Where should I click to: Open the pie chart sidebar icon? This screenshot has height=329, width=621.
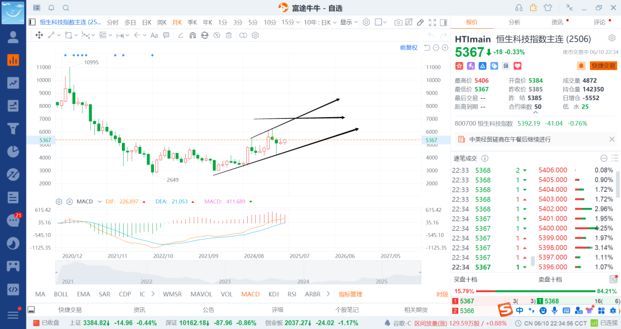point(13,152)
